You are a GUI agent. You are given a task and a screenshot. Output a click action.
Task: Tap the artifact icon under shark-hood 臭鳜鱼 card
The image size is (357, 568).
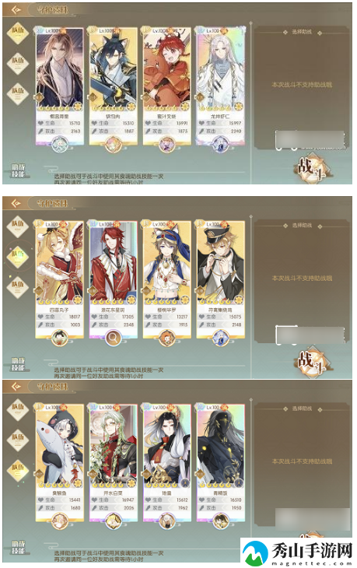59,521
